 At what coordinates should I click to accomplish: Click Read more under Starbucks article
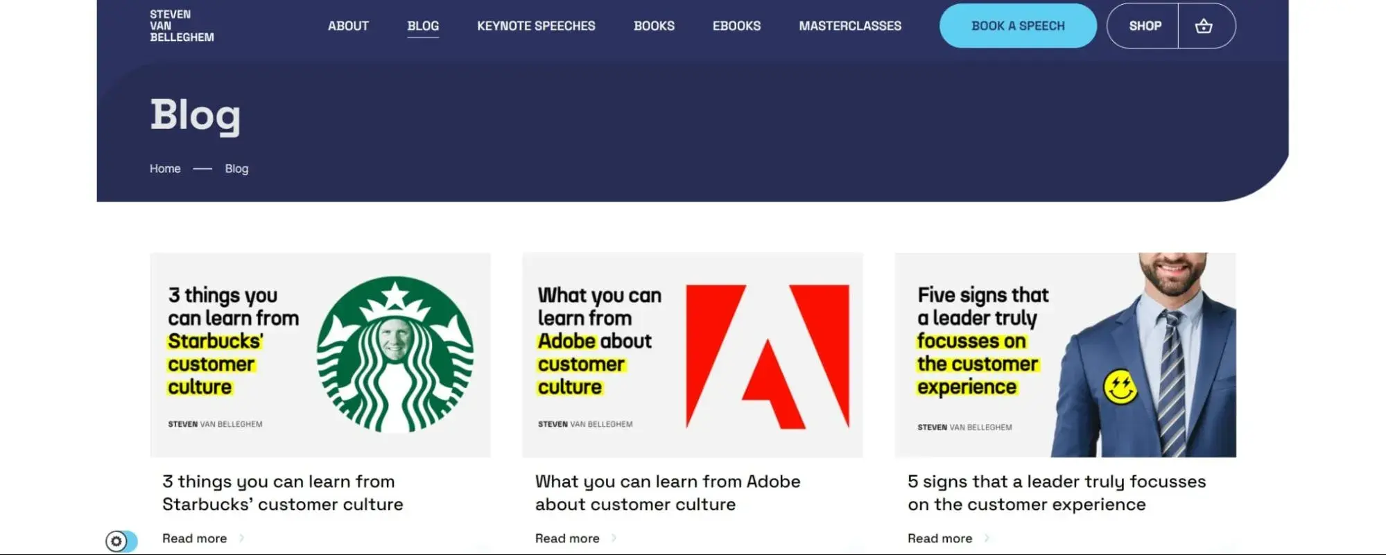point(194,538)
